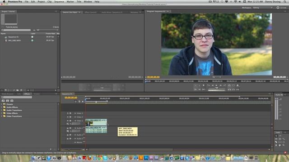This screenshot has width=289, height=162.
Task: Select the Hand tool
Action: (x=280, y=145)
